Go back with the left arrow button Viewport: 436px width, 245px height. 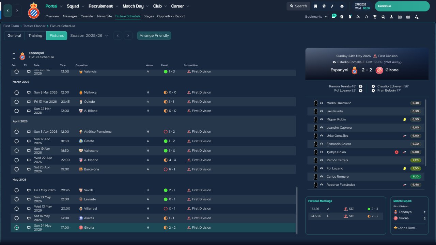point(8,11)
